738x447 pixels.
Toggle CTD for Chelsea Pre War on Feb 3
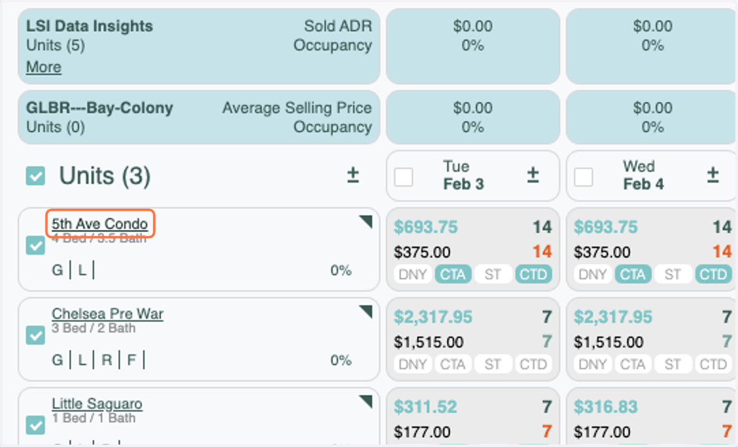[x=533, y=364]
